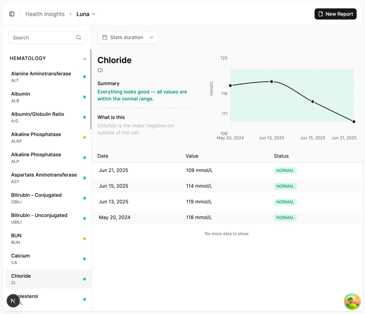This screenshot has height=314, width=365.
Task: Click the yellow status dot next to BUN
Action: [84, 238]
